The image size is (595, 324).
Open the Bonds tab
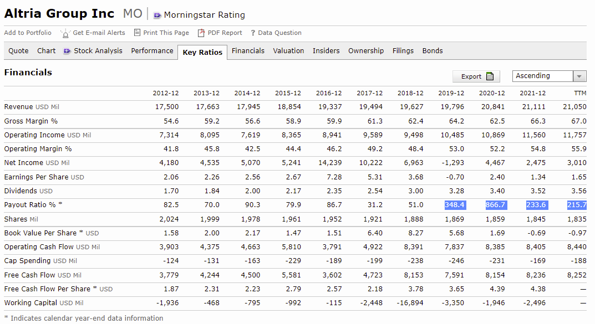(433, 51)
